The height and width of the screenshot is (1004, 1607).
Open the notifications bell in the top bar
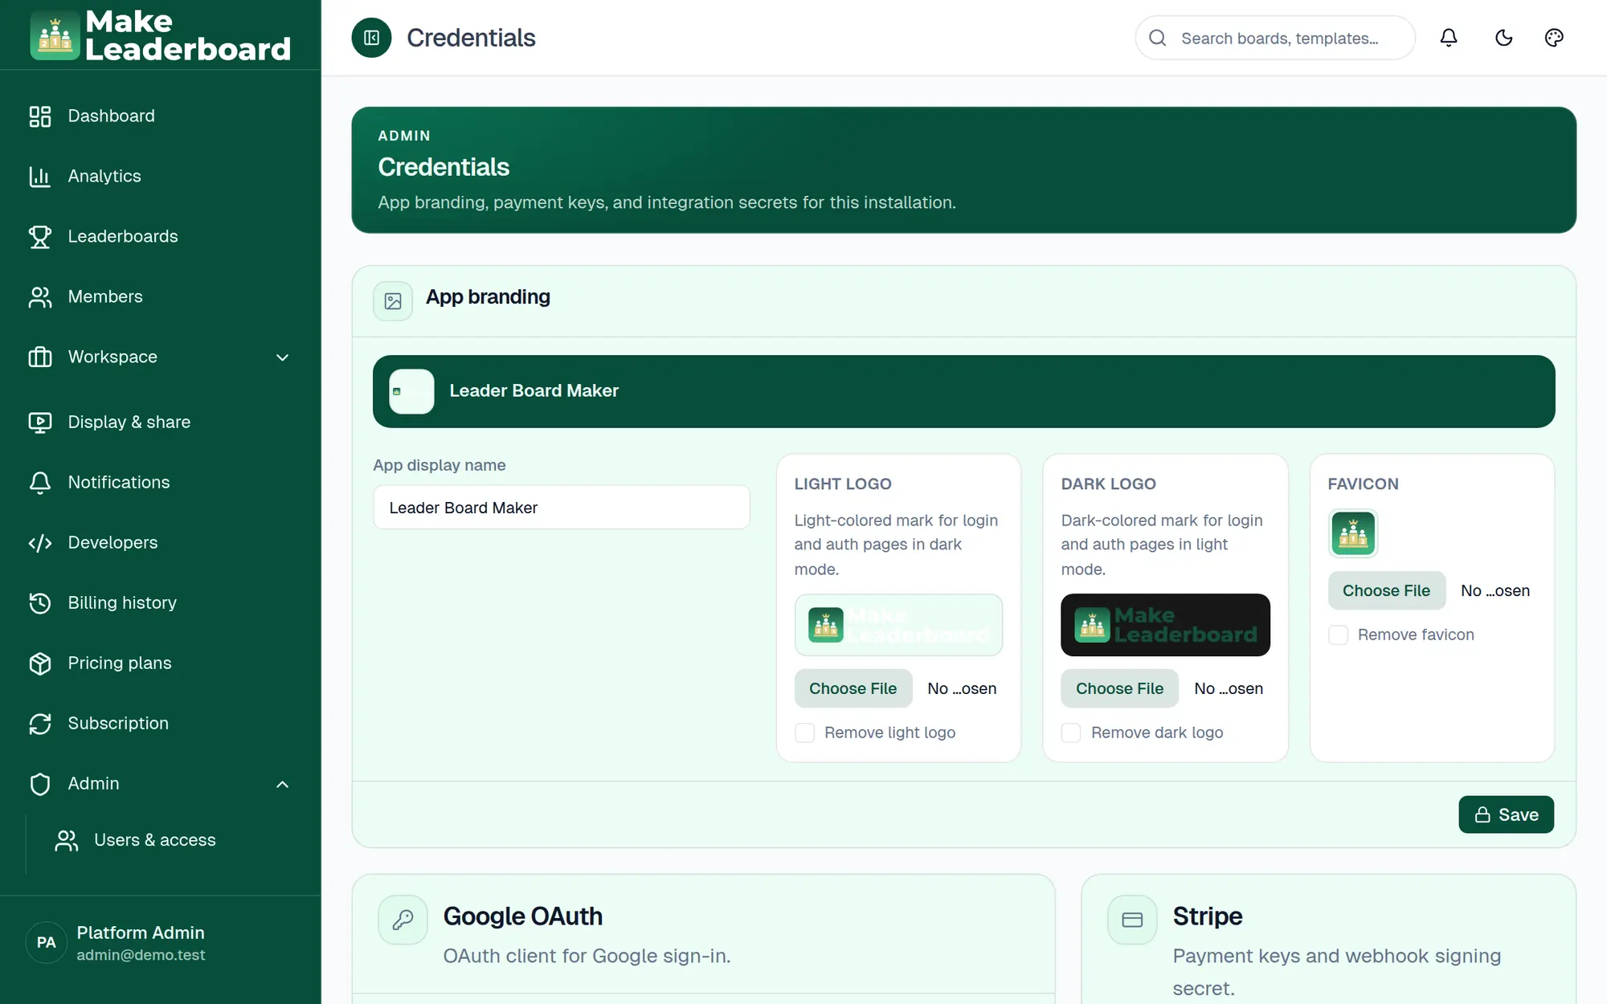coord(1449,38)
